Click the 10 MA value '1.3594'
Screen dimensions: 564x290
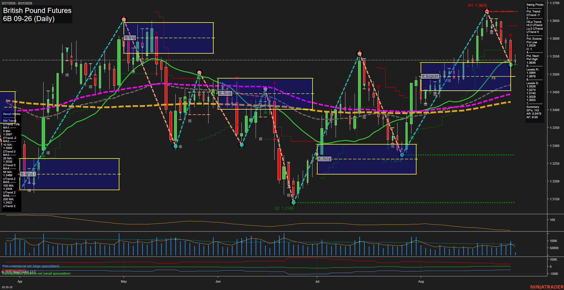click(x=8, y=148)
